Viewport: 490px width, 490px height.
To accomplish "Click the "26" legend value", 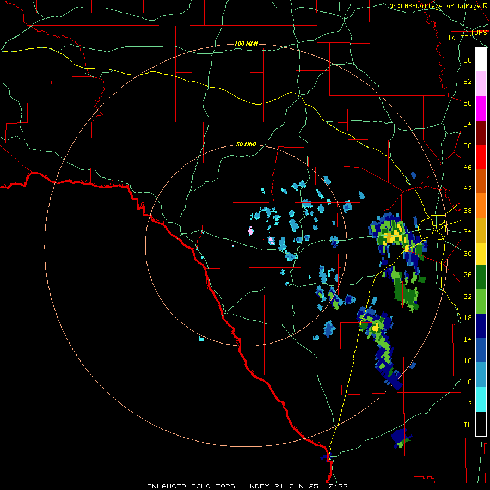I will click(468, 275).
